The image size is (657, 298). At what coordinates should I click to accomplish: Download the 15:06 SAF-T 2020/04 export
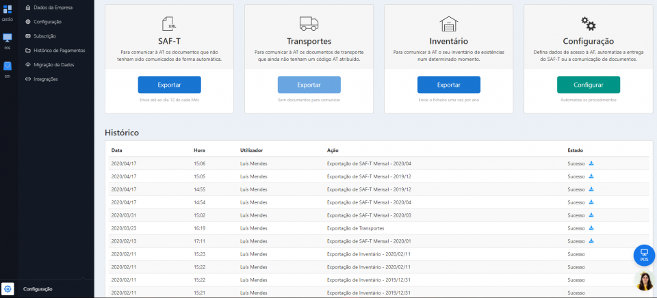click(x=591, y=163)
